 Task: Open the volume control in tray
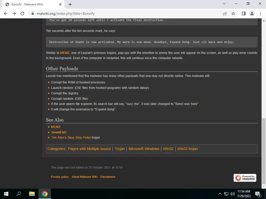(232, 194)
